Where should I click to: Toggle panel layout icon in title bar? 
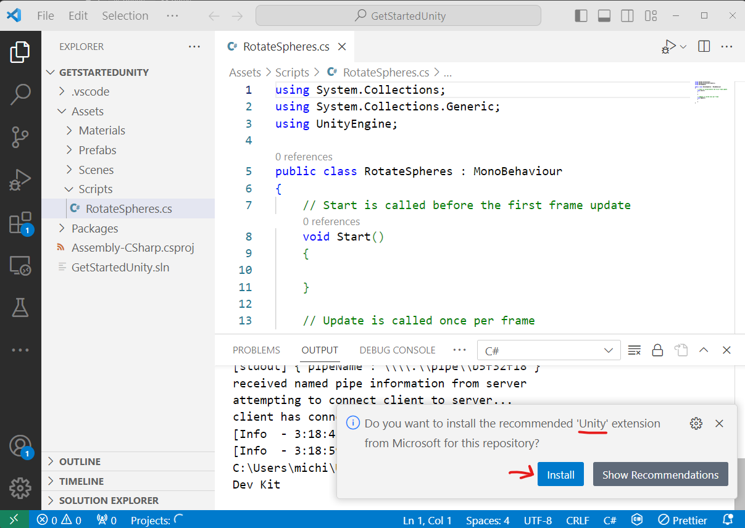click(604, 15)
